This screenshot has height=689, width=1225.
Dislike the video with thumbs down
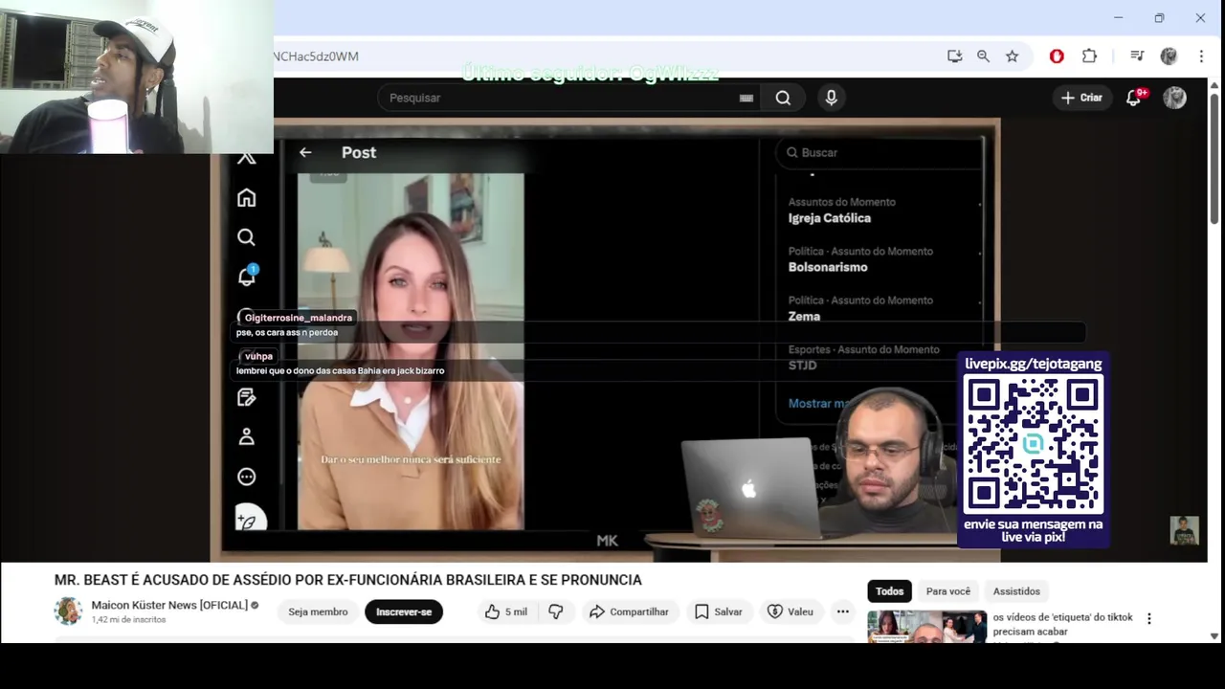(556, 611)
